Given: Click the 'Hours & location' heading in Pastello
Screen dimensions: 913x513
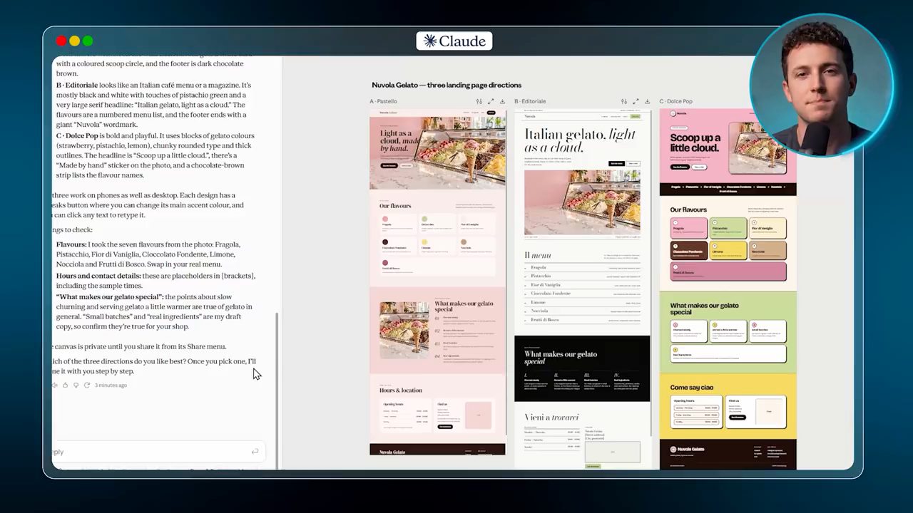Looking at the screenshot, I should 401,390.
